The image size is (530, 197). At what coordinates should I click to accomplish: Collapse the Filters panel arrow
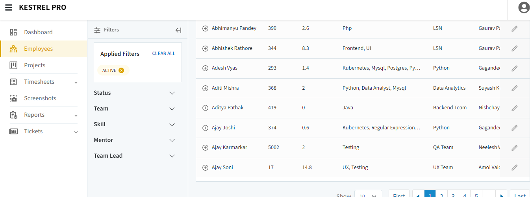click(178, 30)
